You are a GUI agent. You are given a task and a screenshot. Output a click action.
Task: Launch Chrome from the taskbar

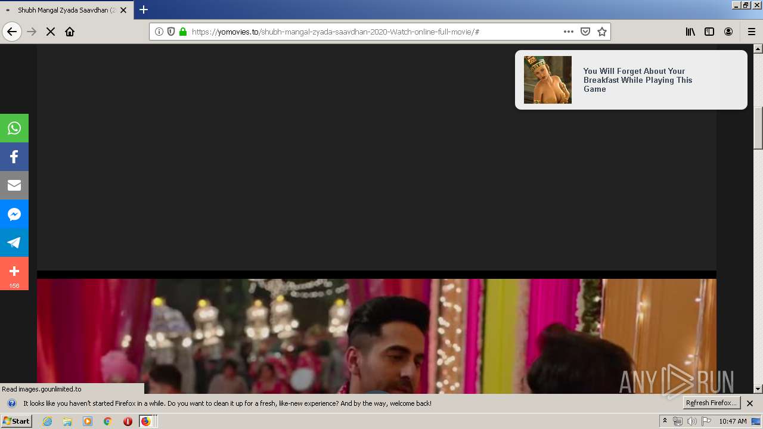tap(108, 421)
